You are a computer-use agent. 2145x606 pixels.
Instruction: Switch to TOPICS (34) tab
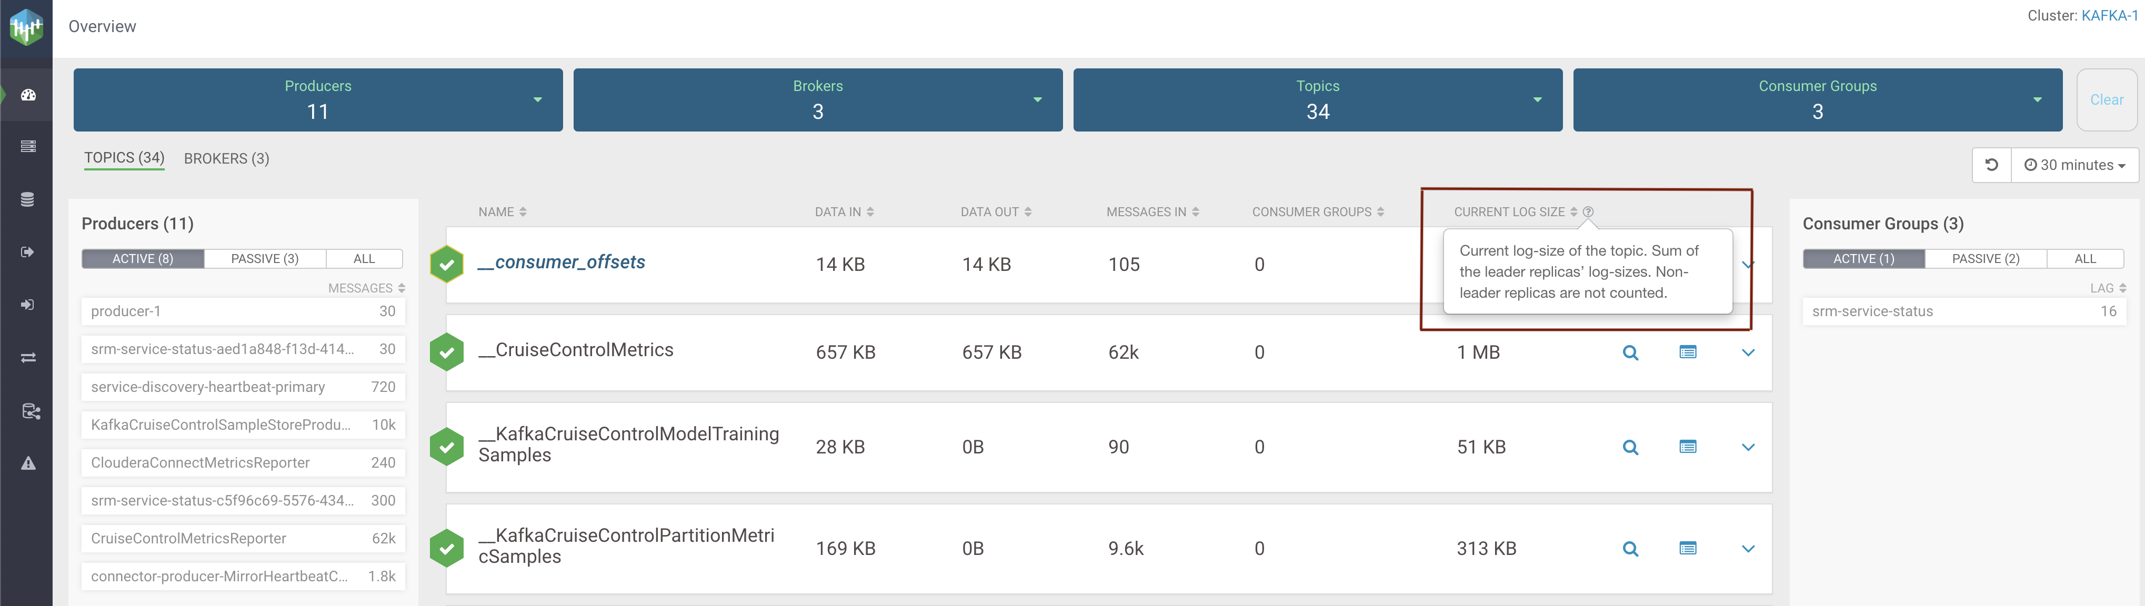(124, 158)
